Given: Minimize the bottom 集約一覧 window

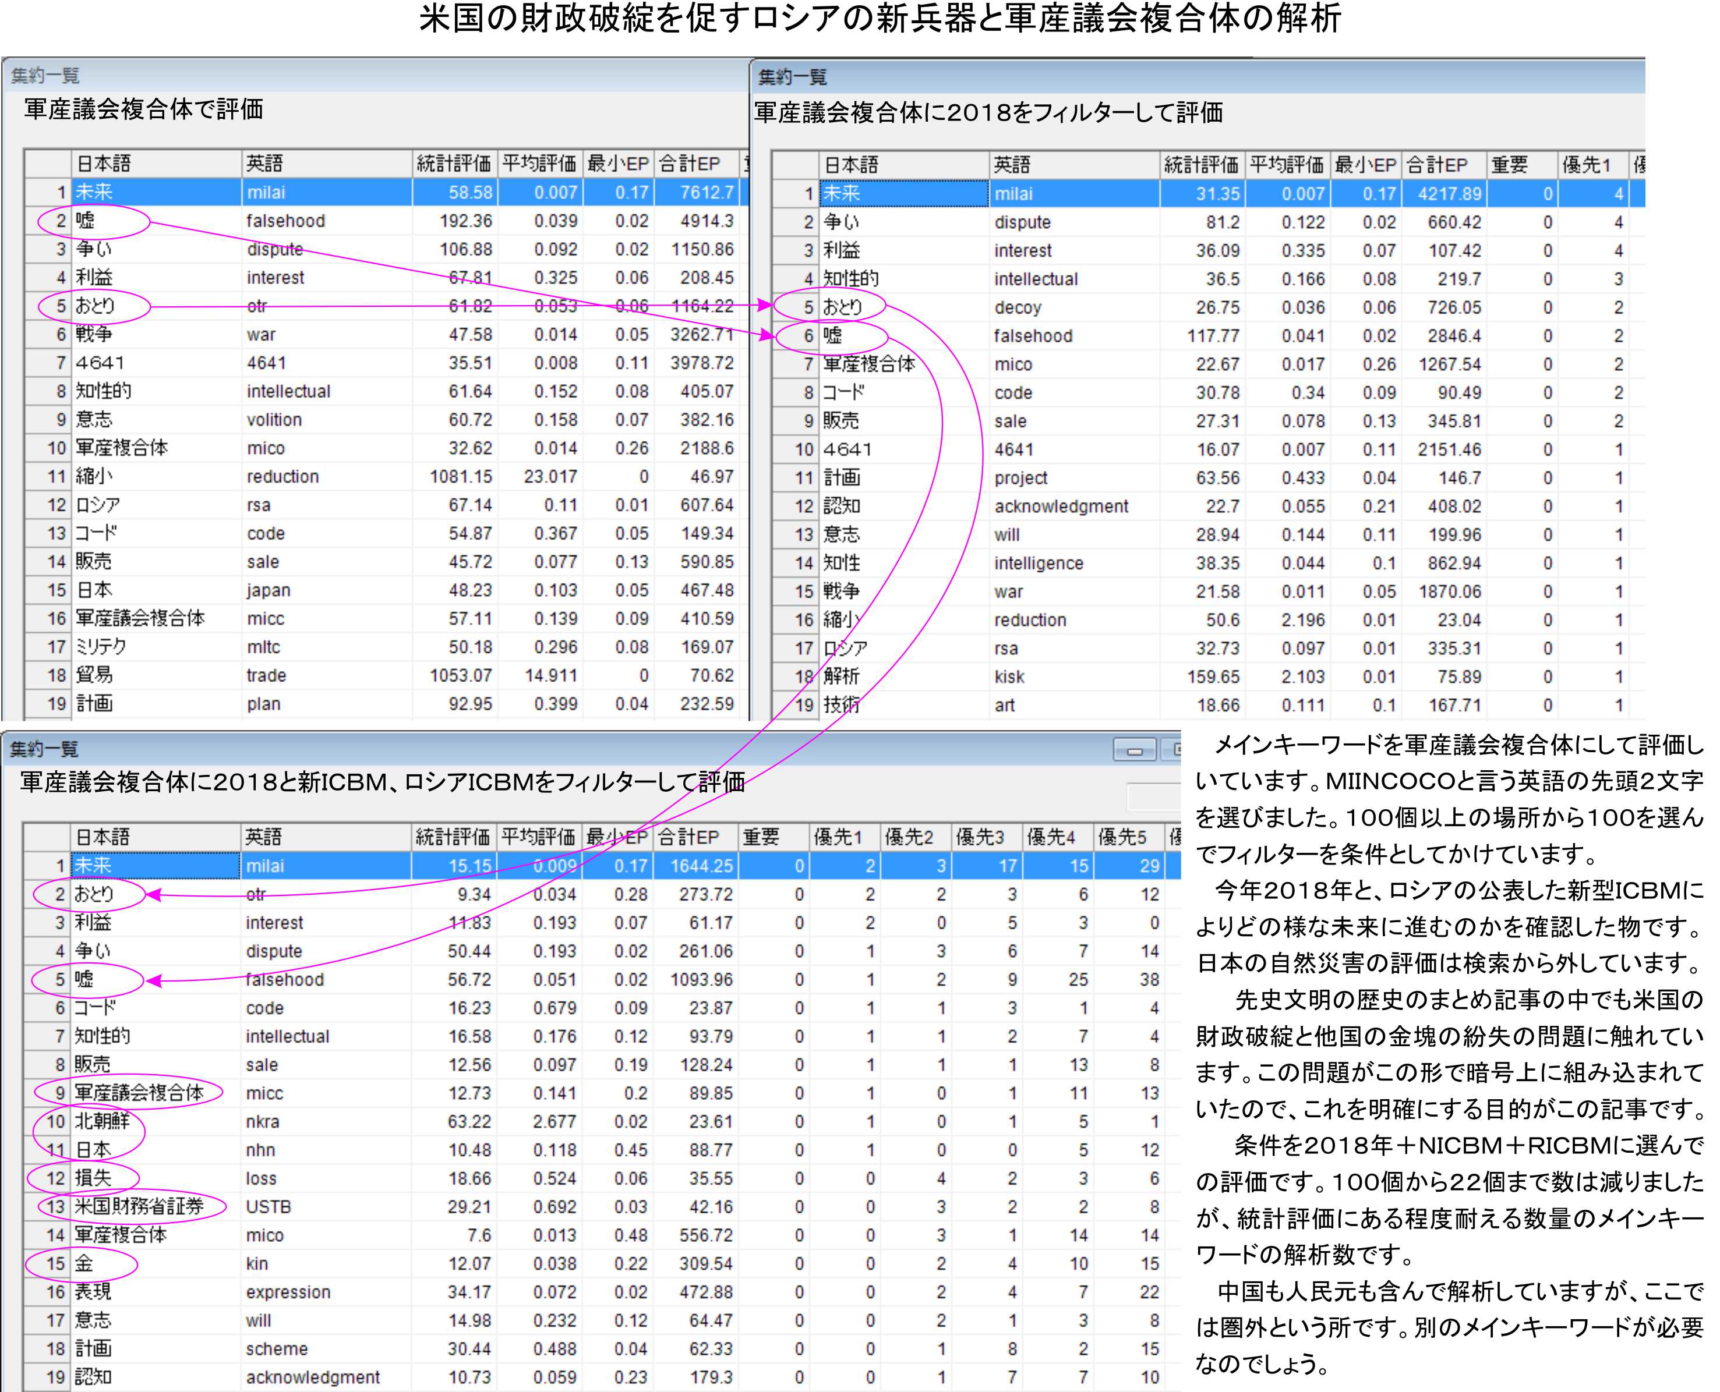Looking at the screenshot, I should click(x=1135, y=750).
